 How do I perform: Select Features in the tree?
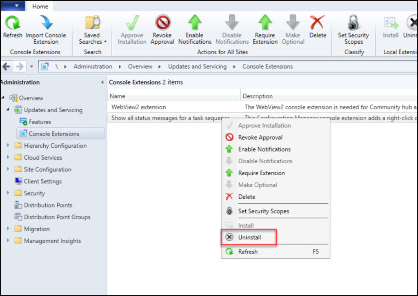click(35, 122)
